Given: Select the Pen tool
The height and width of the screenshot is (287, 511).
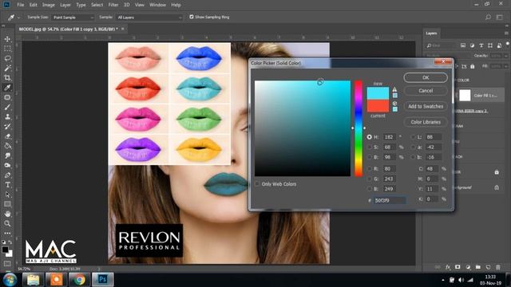Looking at the screenshot, I should [x=7, y=175].
